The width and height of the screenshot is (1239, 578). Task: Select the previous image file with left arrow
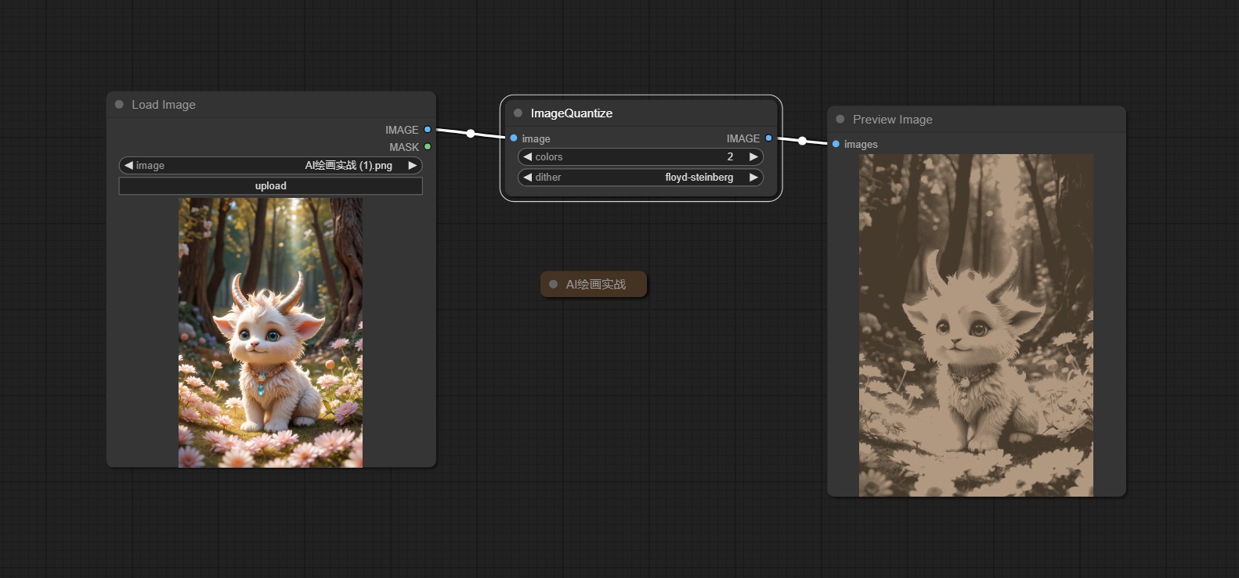tap(128, 166)
